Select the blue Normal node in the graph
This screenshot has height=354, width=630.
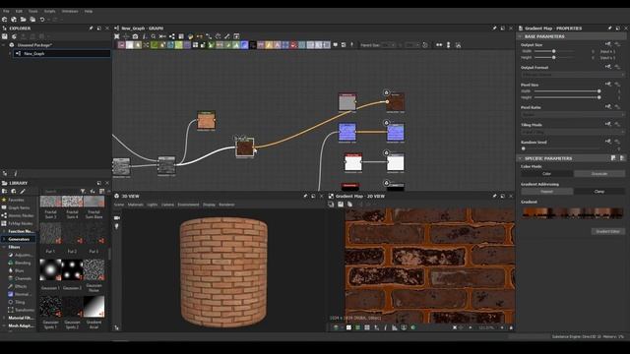347,132
